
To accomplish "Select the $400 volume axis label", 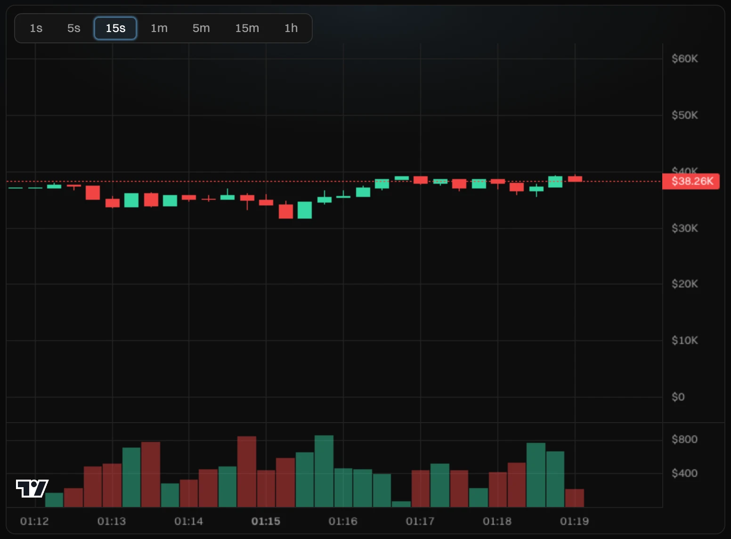I will pos(684,474).
